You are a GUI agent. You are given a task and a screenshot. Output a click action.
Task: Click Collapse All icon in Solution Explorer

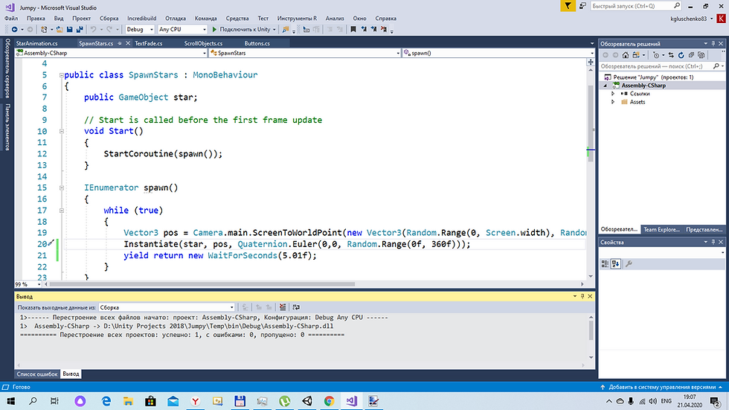(x=691, y=55)
